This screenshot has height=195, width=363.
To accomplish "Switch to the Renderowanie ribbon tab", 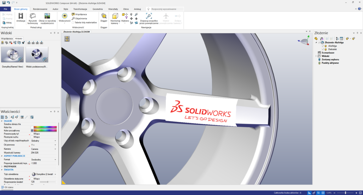I will 40,9.
